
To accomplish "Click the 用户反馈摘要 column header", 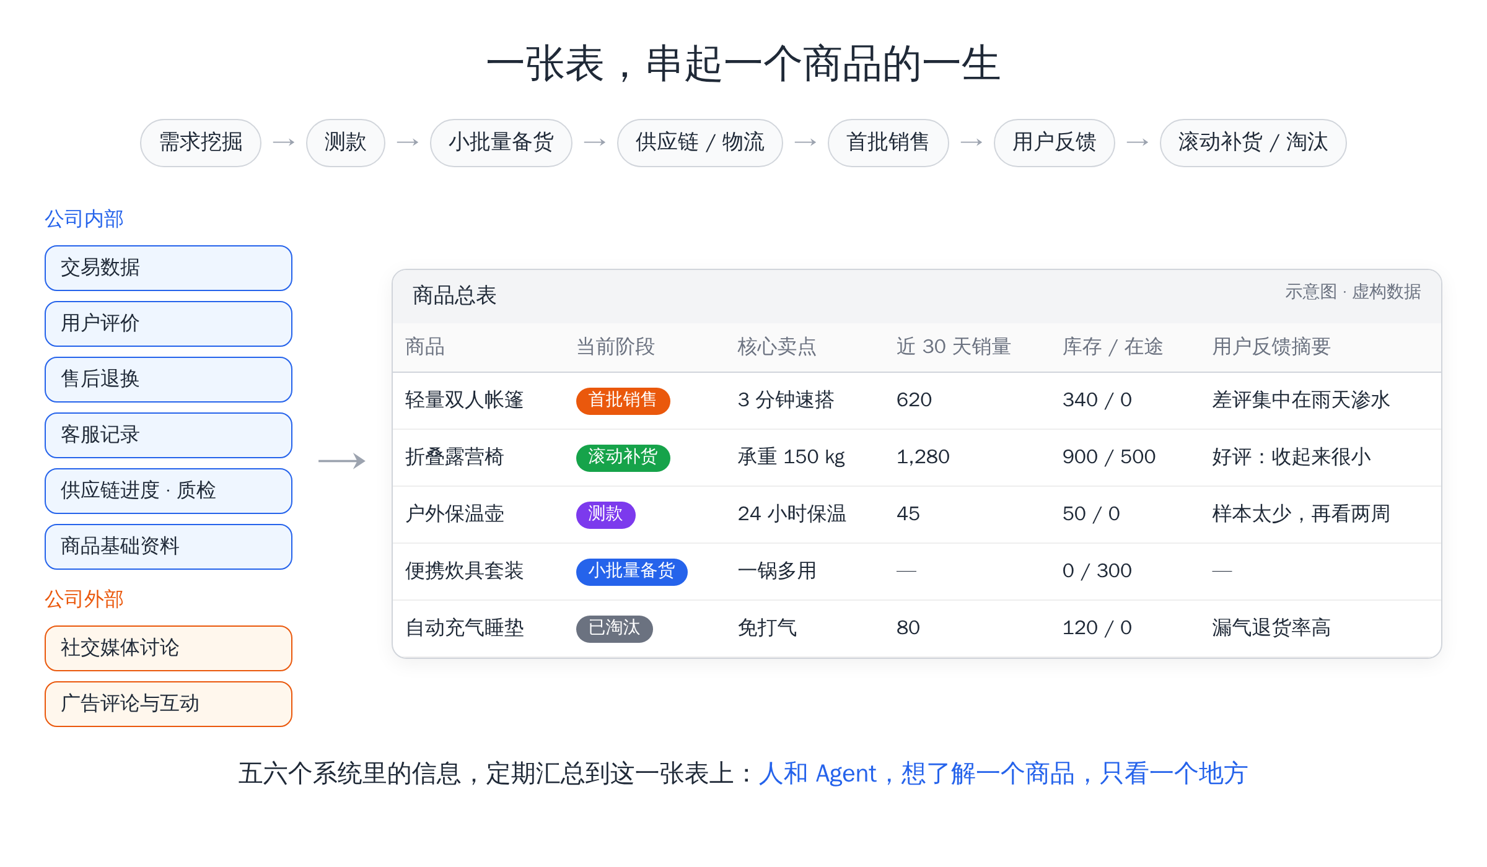I will point(1271,347).
